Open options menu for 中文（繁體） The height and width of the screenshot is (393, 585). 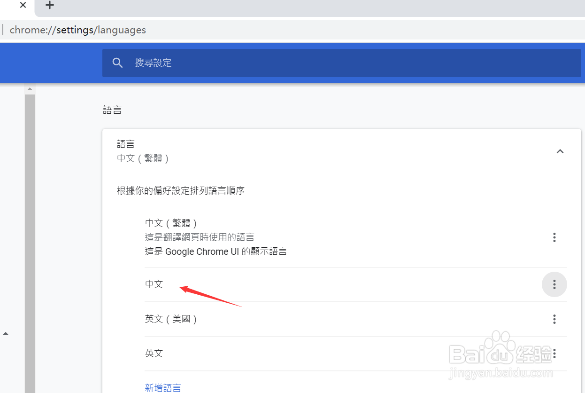pos(554,237)
